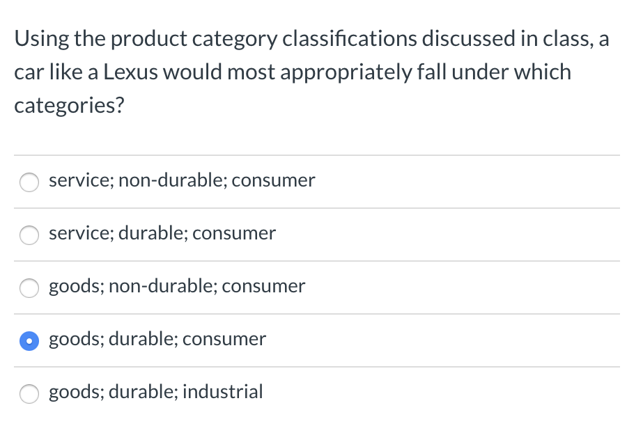The height and width of the screenshot is (426, 627).
Task: Pick the "goods; durable; industrial" radio button
Action: [29, 394]
